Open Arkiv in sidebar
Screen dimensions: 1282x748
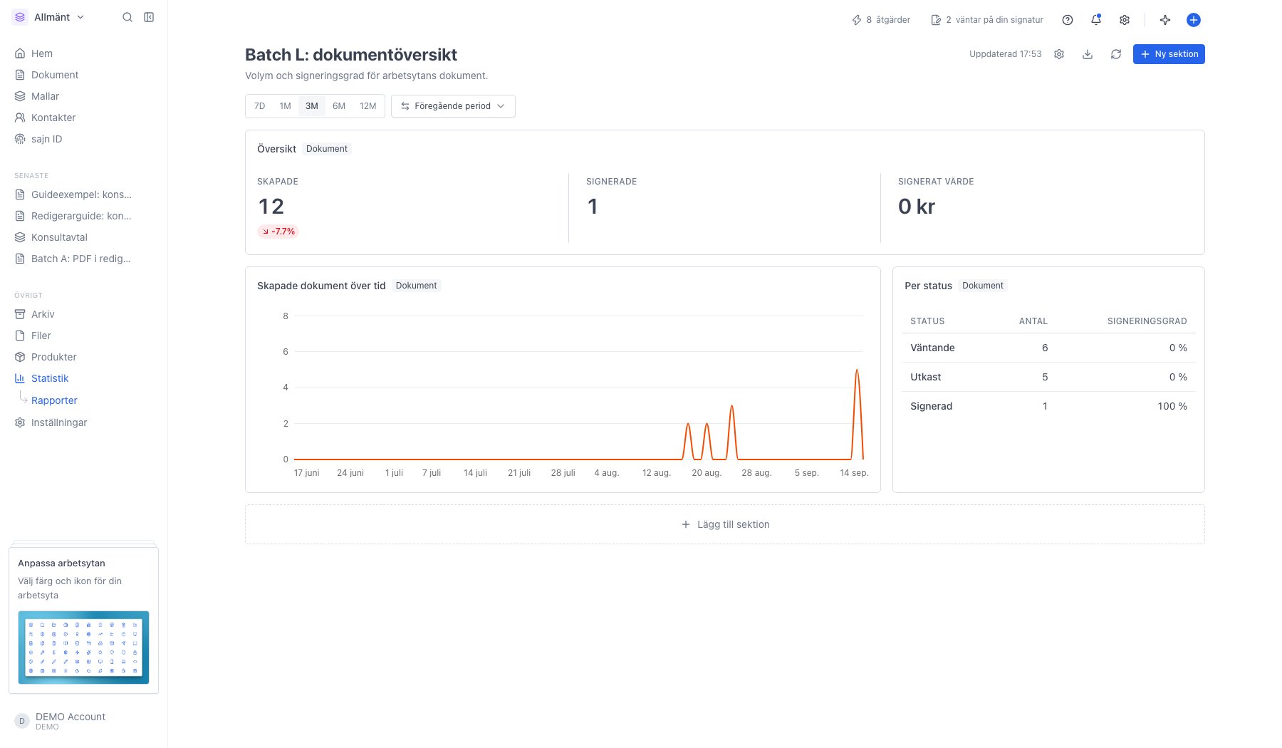pos(83,314)
